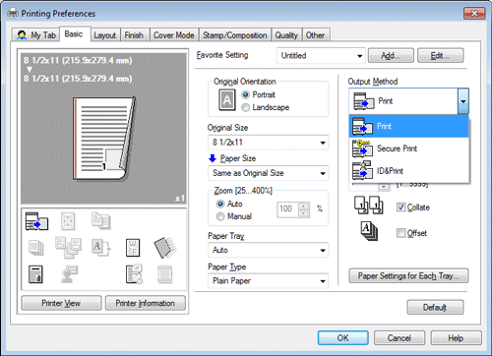Enable the Offset checkbox
The height and width of the screenshot is (356, 492).
click(400, 233)
